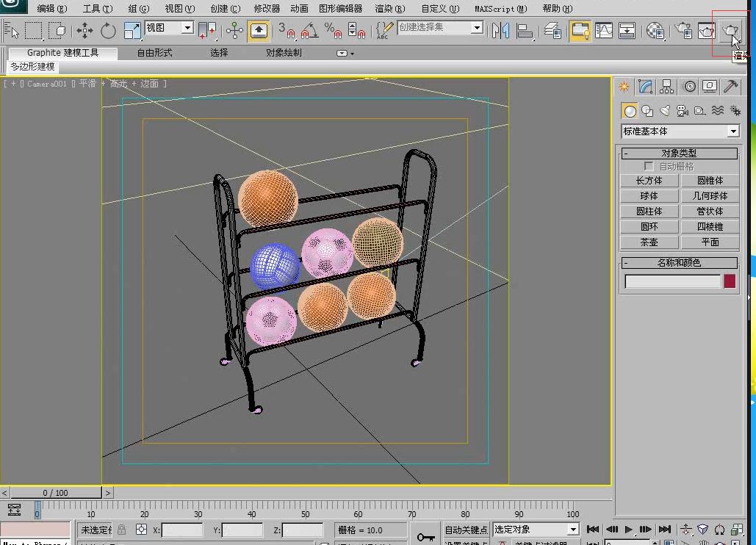This screenshot has height=545, width=756.
Task: Open the Create panel Lights icon
Action: tap(666, 111)
